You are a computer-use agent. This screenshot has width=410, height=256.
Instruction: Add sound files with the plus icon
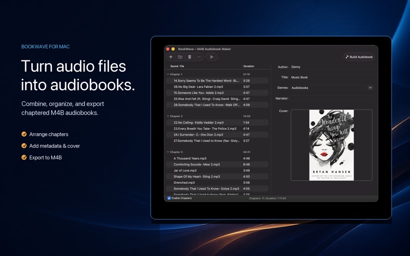pos(171,57)
